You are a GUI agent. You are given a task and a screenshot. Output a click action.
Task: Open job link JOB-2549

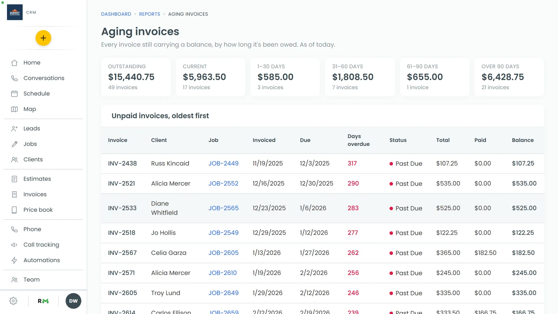pos(224,233)
